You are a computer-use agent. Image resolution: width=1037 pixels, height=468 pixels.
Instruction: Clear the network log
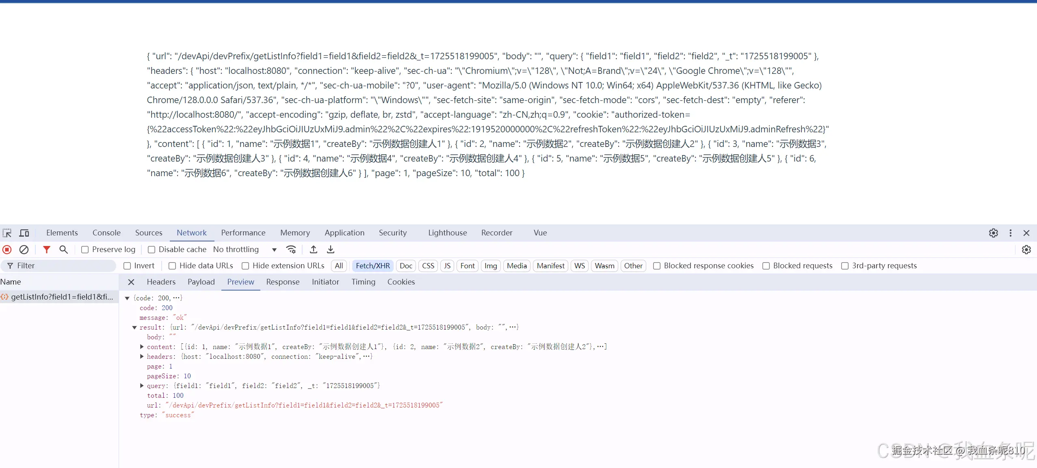[24, 250]
